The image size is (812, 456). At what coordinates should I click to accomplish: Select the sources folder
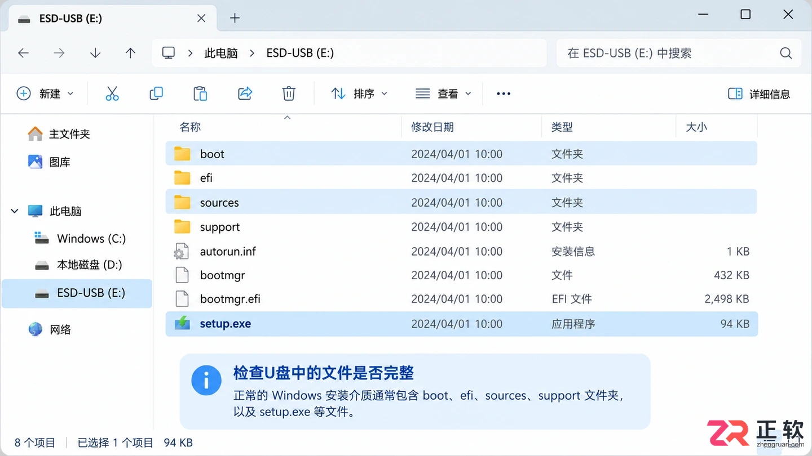coord(461,202)
